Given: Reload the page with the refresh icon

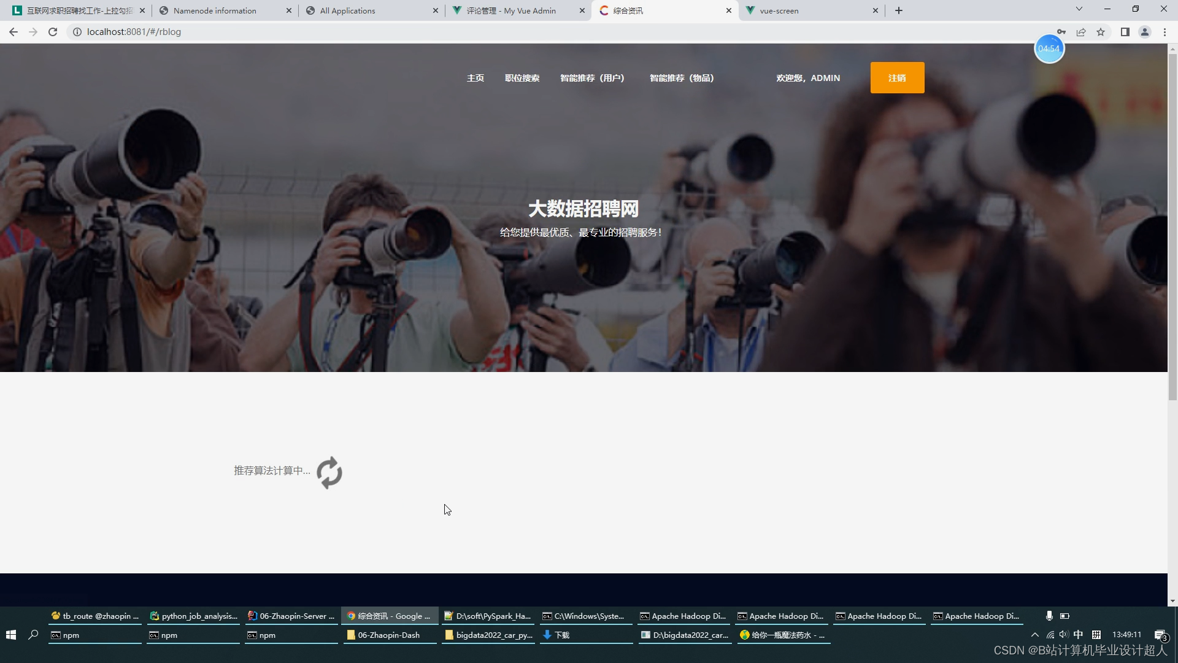Looking at the screenshot, I should tap(53, 32).
